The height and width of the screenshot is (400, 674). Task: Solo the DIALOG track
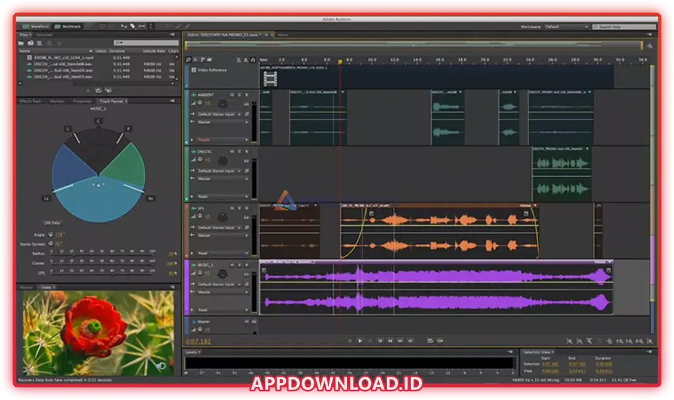click(239, 151)
